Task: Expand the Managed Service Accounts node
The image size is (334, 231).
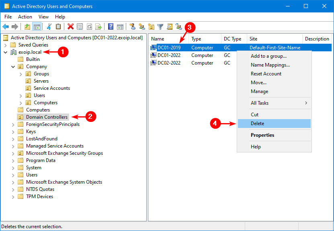Action: coord(13,146)
